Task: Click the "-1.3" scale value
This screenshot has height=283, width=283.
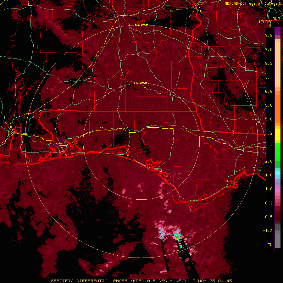Action: pyautogui.click(x=268, y=231)
